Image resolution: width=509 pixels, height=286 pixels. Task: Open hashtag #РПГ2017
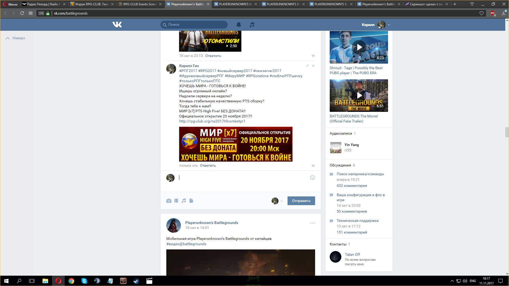188,71
